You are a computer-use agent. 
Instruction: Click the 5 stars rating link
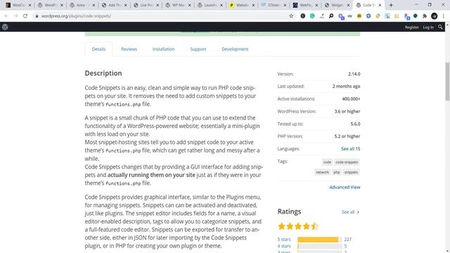click(284, 239)
